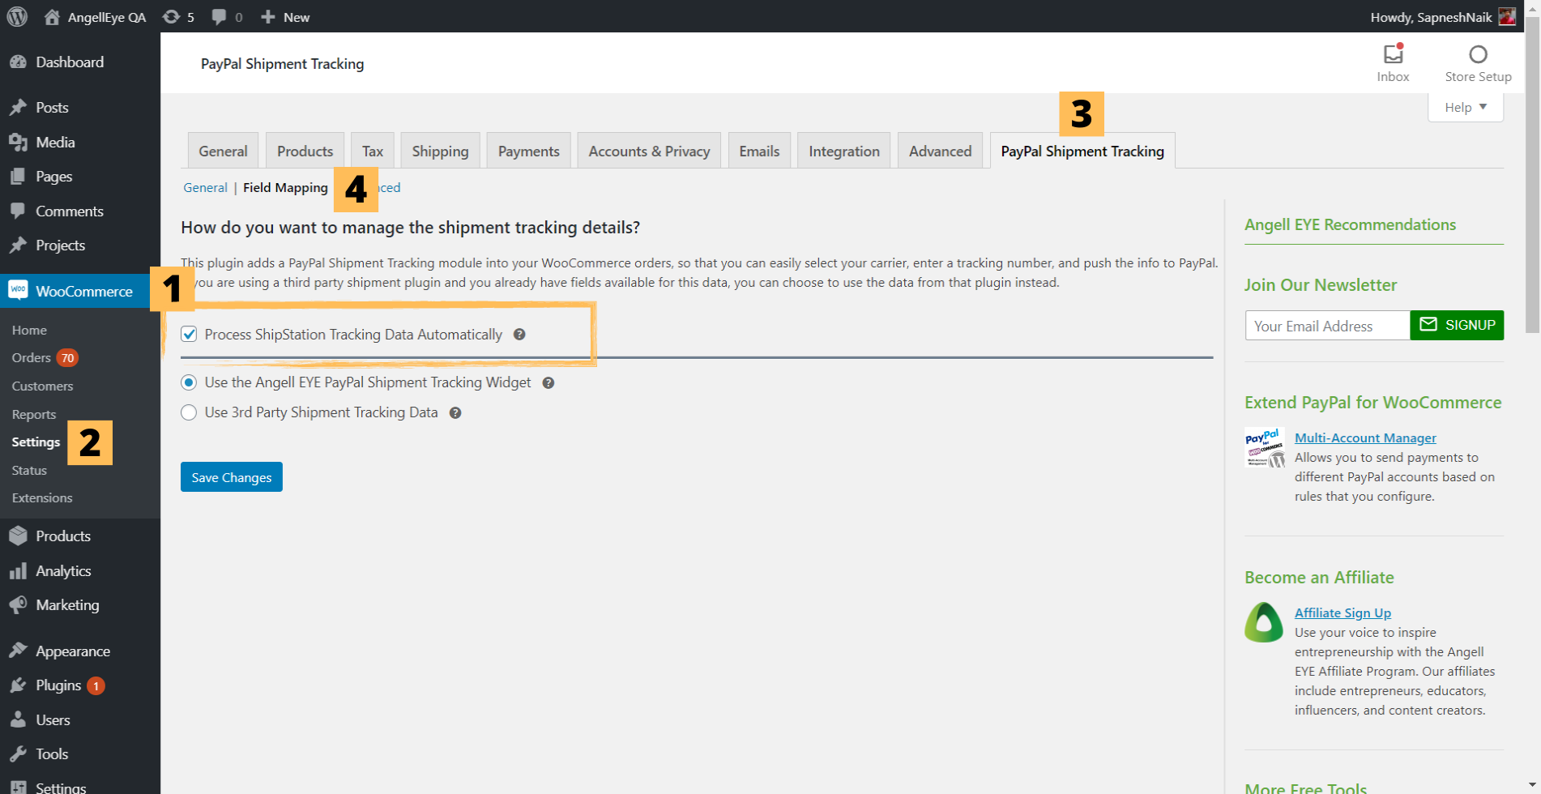1541x794 pixels.
Task: Click the Comments bubble icon in sidebar
Action: 18,211
